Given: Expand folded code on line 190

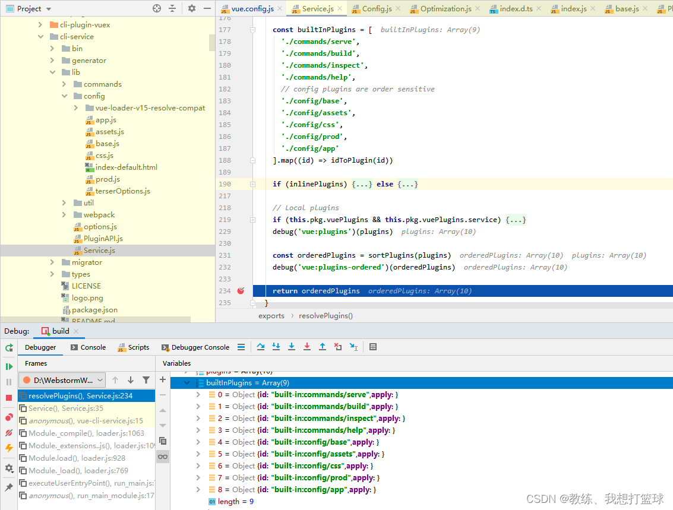Looking at the screenshot, I should click(253, 184).
